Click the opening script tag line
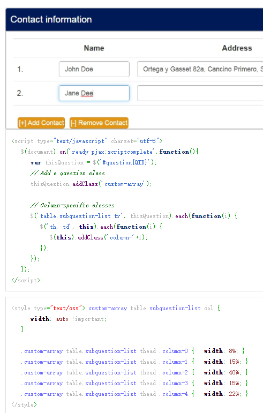 coord(87,141)
